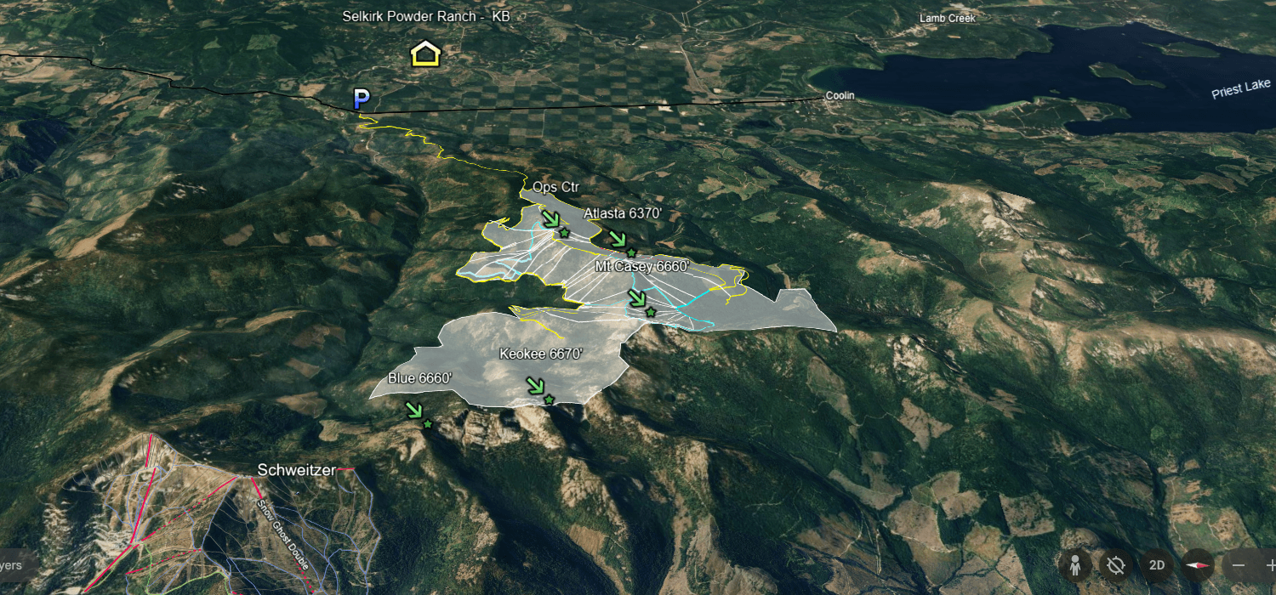Click the Schweitzer place label
1276x595 pixels.
pyautogui.click(x=293, y=470)
